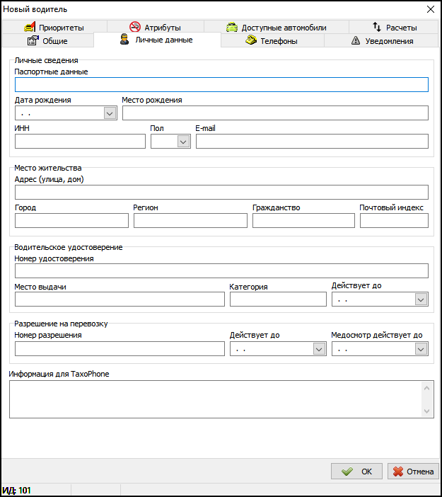The width and height of the screenshot is (442, 497).
Task: Focus the E-mail text field
Action: click(311, 142)
